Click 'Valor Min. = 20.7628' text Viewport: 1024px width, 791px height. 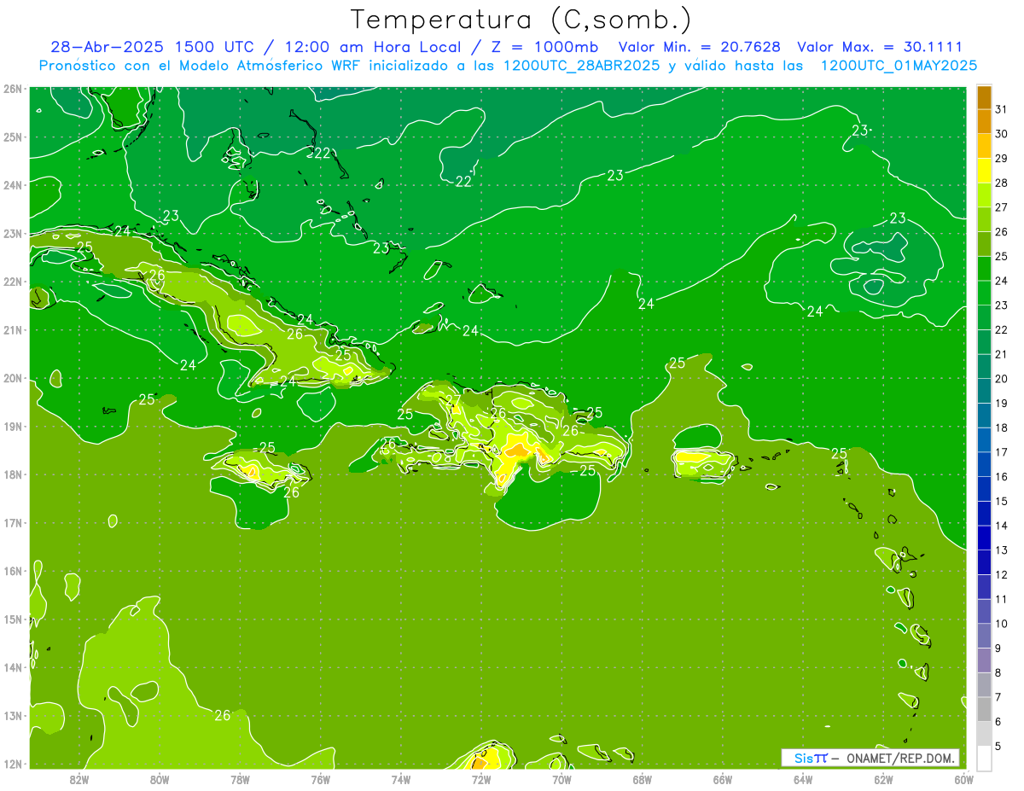[x=699, y=47]
